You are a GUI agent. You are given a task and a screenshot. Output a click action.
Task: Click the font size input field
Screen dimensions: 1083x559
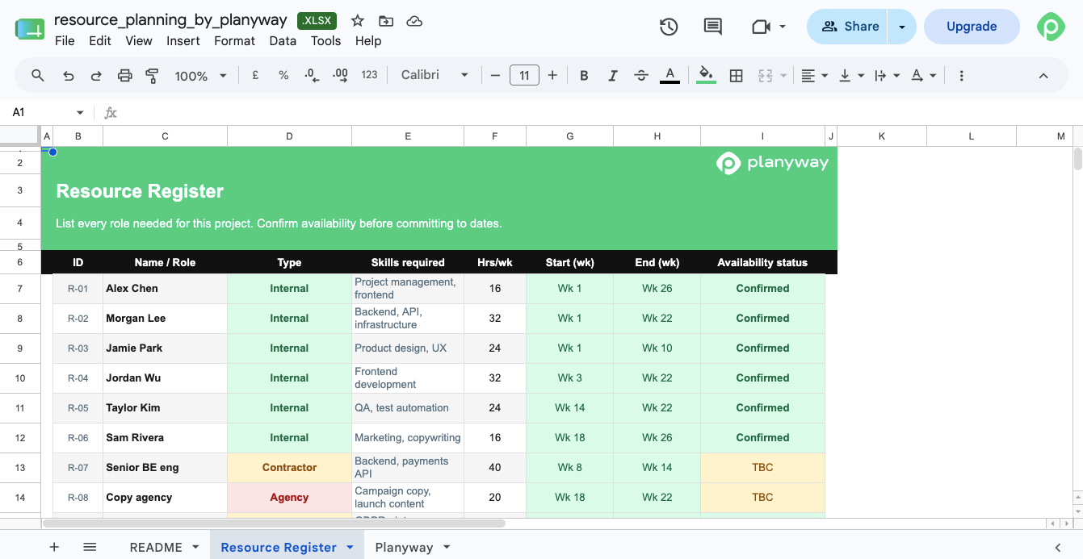click(524, 75)
